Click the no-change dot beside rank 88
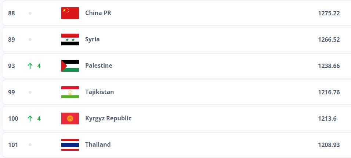351x158 pixels. tap(30, 13)
